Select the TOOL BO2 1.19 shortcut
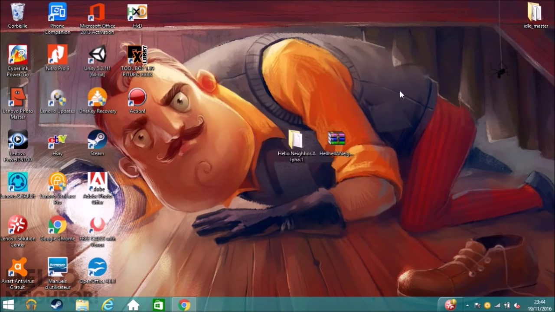555x312 pixels. tap(137, 61)
